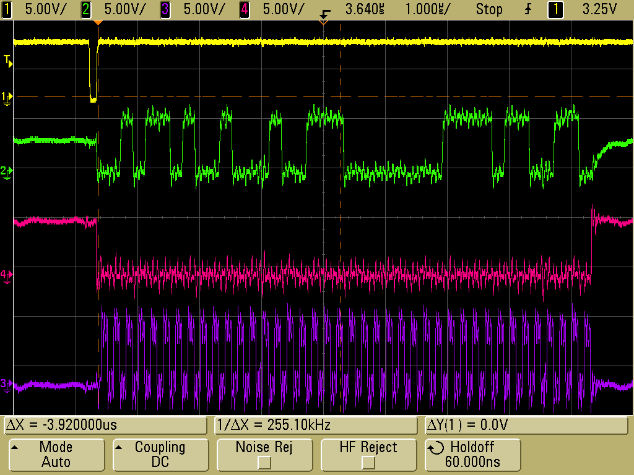Click the Holdoff rotary knob icon
The image size is (634, 475).
click(x=436, y=448)
